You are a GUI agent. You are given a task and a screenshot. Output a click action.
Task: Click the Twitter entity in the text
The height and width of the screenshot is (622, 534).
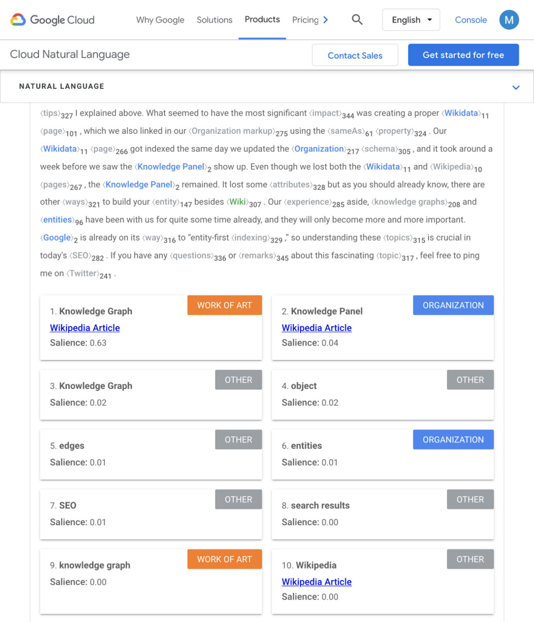[83, 273]
